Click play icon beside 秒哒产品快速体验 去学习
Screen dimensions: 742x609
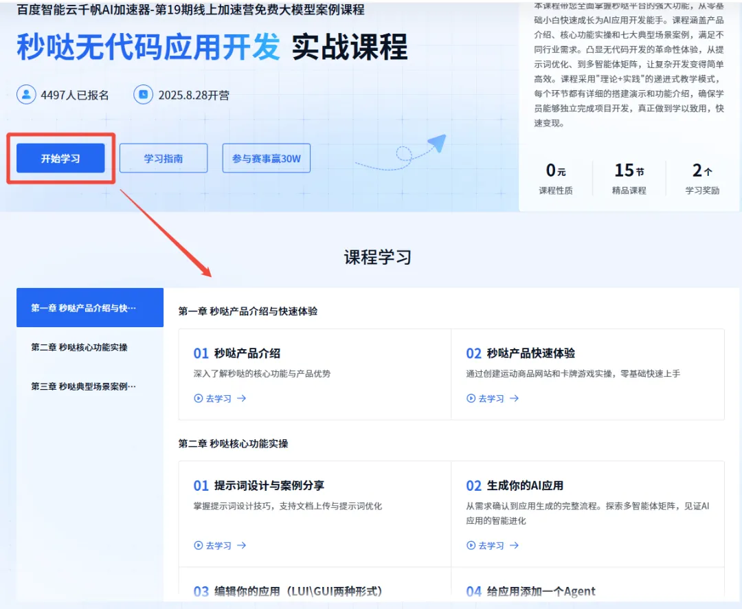pyautogui.click(x=471, y=398)
